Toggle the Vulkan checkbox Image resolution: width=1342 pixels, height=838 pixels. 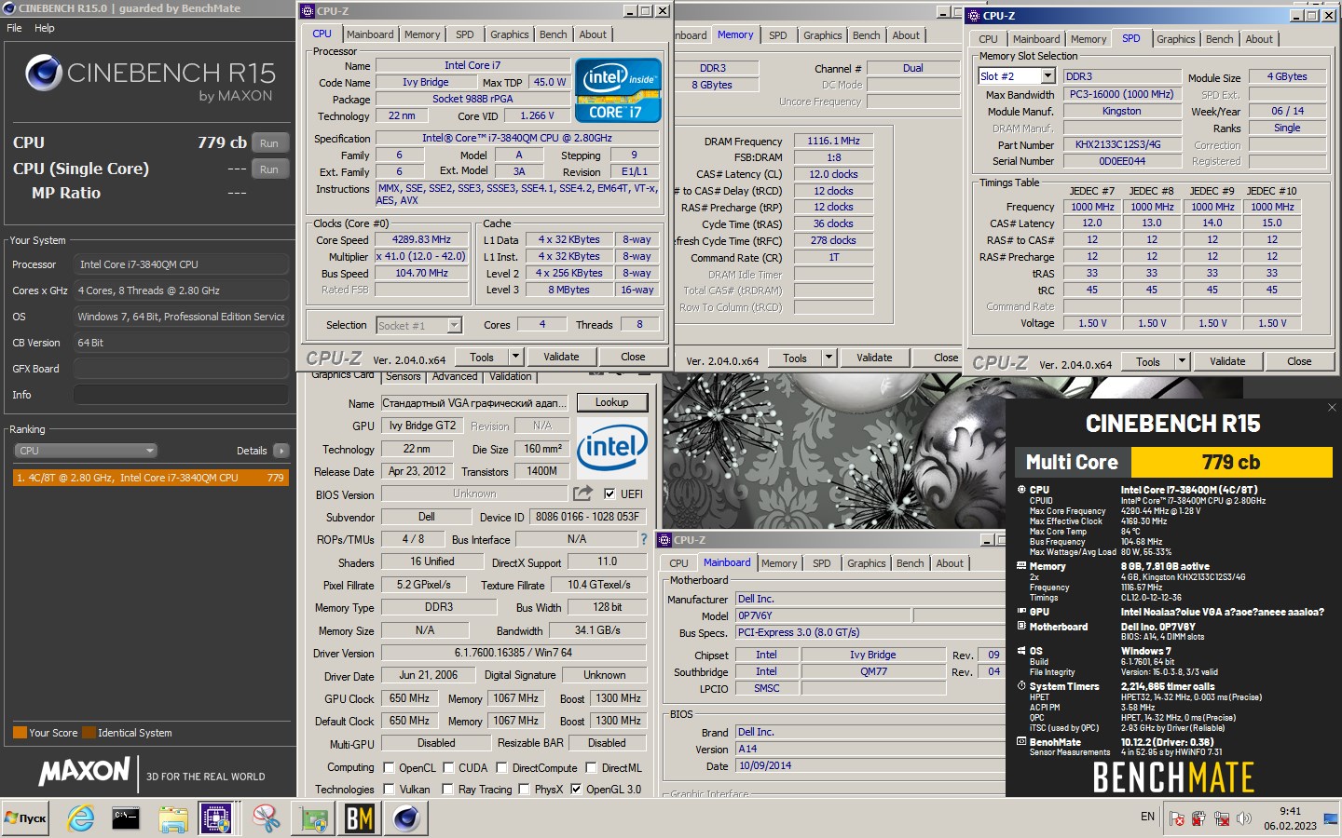[389, 789]
